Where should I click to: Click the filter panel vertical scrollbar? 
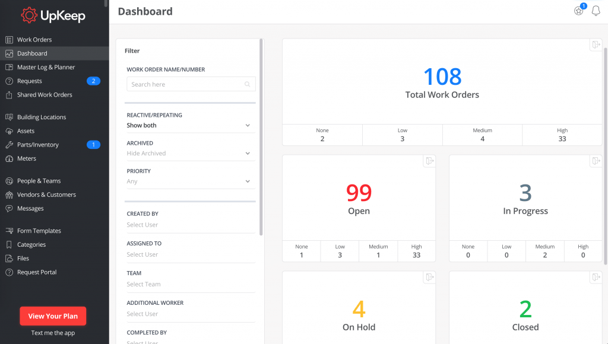coord(261,137)
